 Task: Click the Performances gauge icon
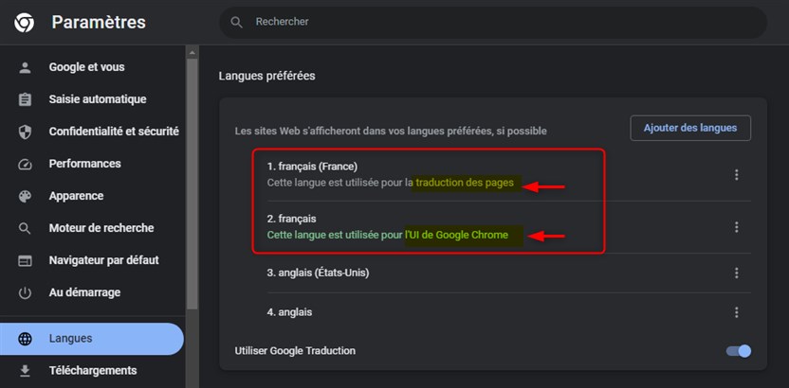pyautogui.click(x=25, y=164)
